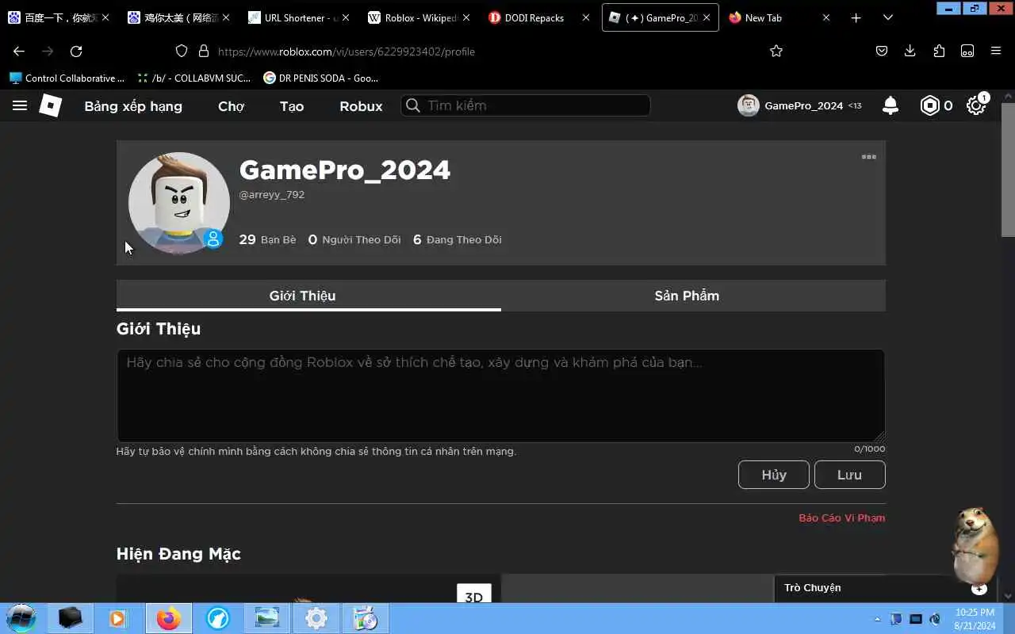Screen dimensions: 1015x634
Task: Click the avatar status badge icon
Action: [x=213, y=239]
